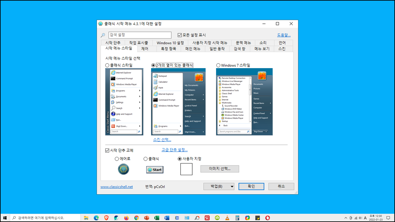Screen dimensions: 395x222
Task: Open the volume control in system tray
Action: pos(360,218)
